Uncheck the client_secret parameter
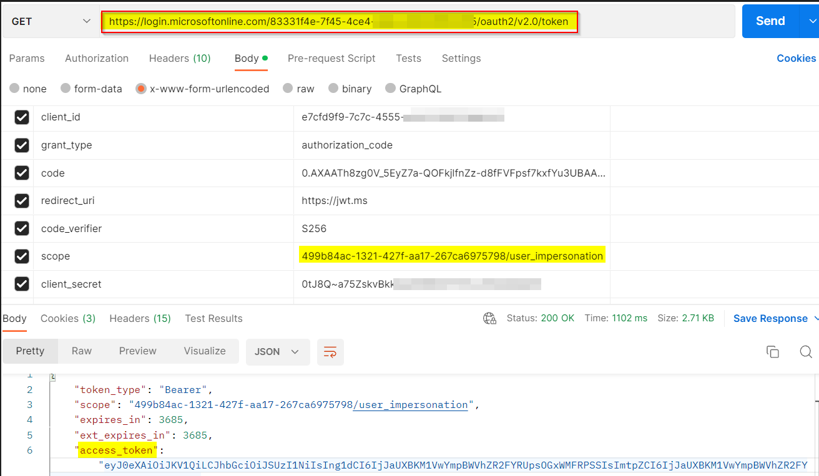Screen dimensions: 819x476 point(22,284)
